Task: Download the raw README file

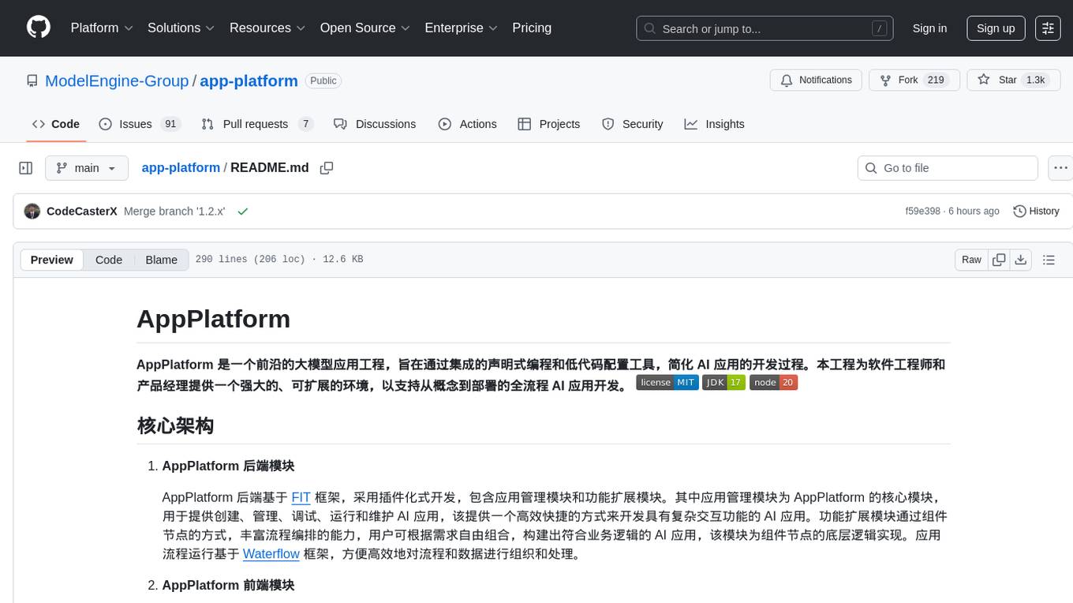Action: tap(1020, 260)
